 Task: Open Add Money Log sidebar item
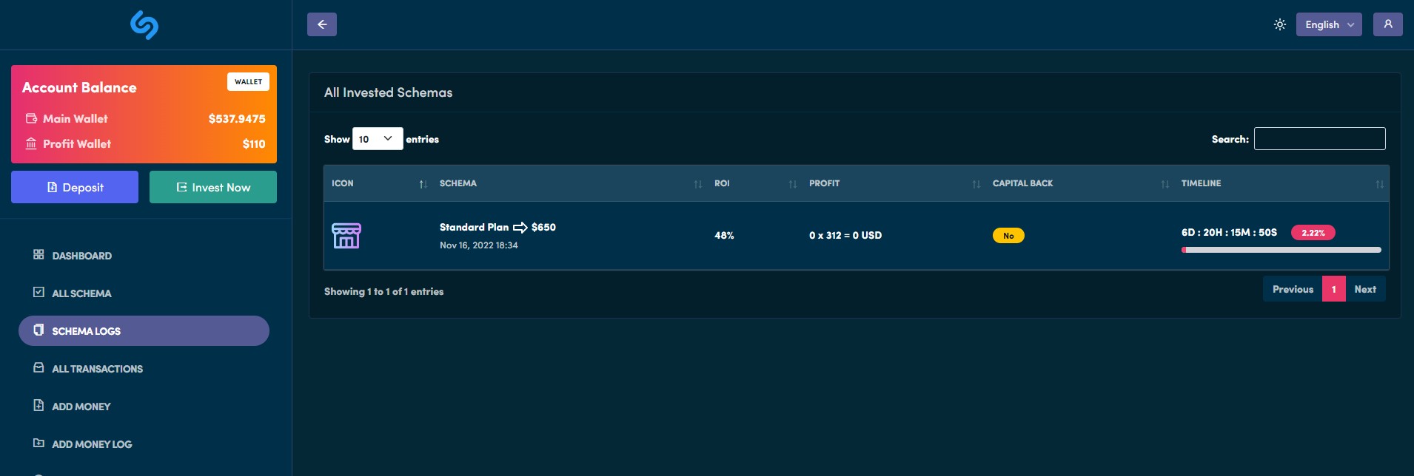[x=144, y=443]
